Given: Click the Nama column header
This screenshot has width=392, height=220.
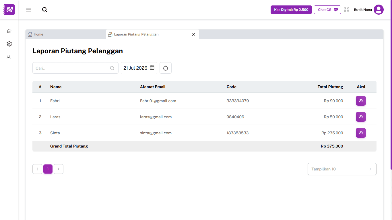Looking at the screenshot, I should 56,87.
